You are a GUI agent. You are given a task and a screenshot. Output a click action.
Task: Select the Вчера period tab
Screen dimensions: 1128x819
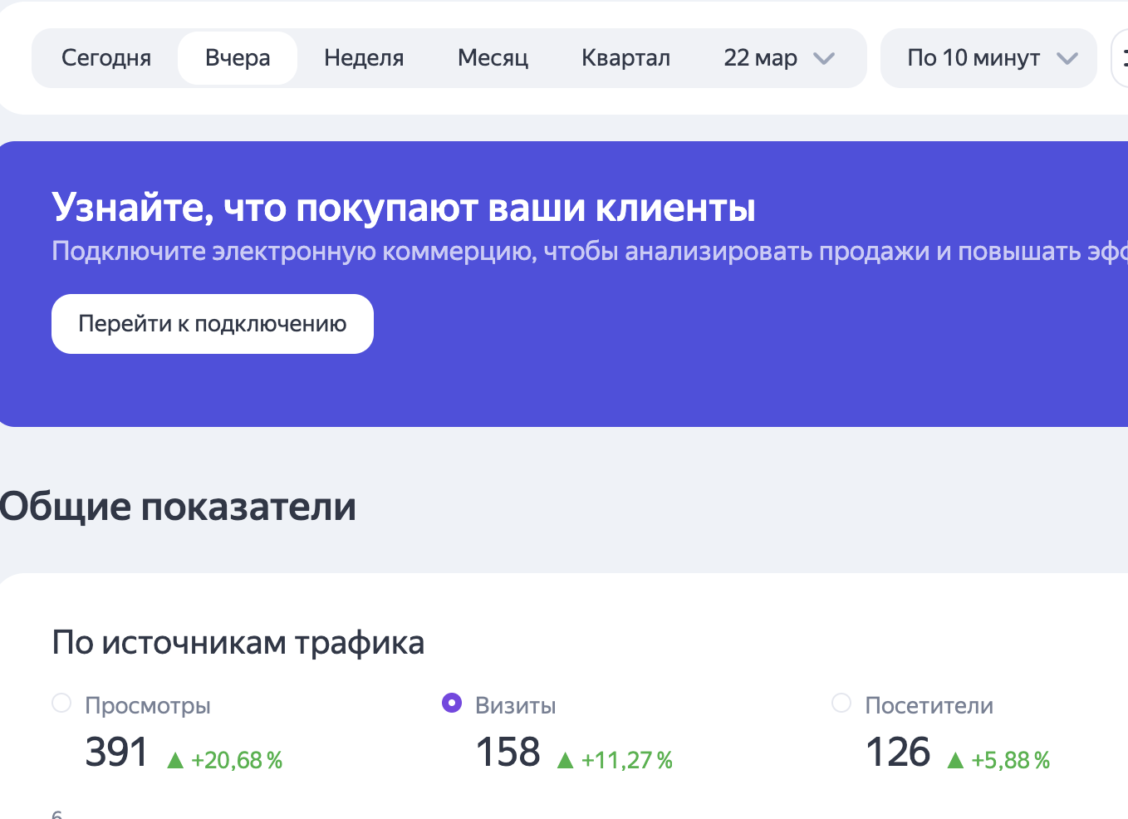(238, 58)
